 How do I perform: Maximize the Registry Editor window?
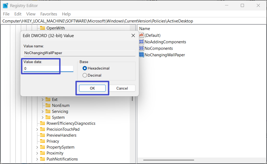pyautogui.click(x=242, y=5)
